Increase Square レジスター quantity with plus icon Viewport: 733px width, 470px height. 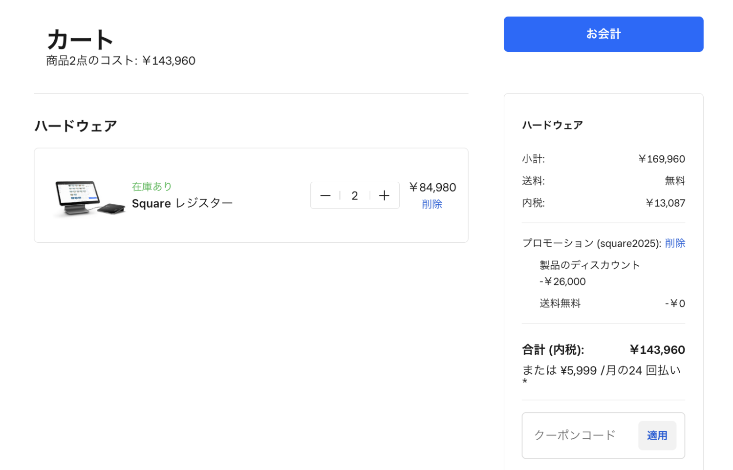(384, 195)
